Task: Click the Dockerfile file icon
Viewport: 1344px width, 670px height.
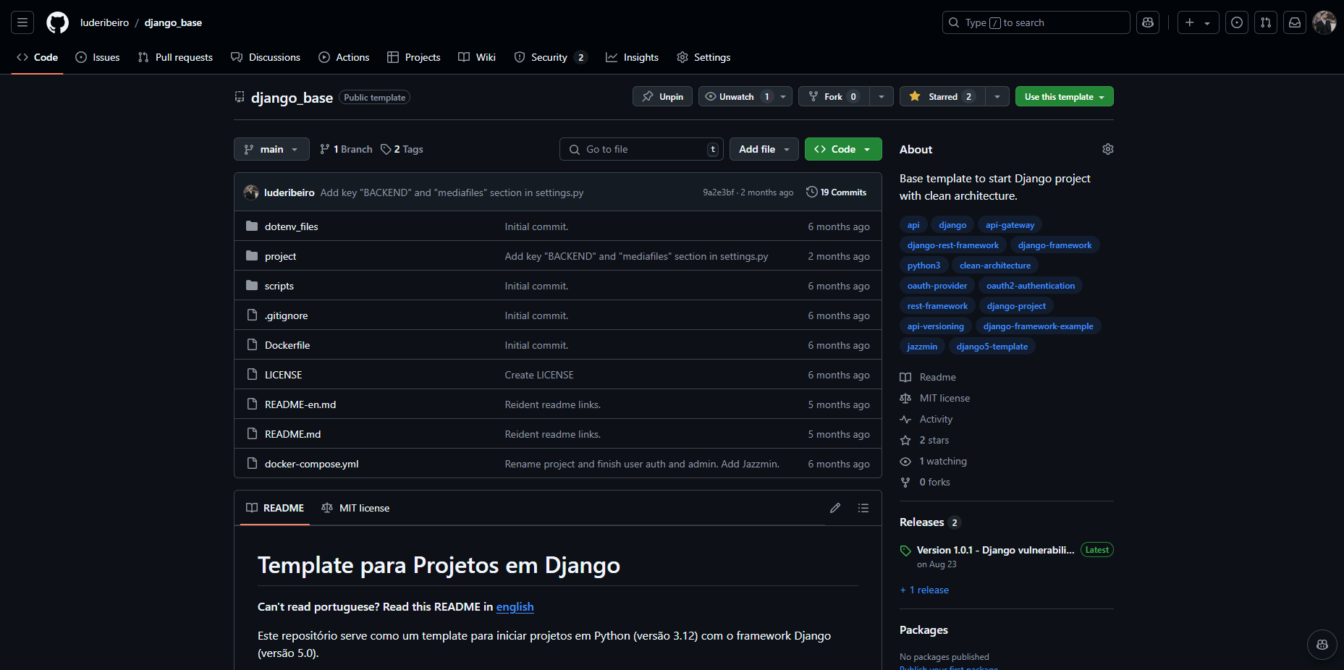Action: tap(252, 345)
